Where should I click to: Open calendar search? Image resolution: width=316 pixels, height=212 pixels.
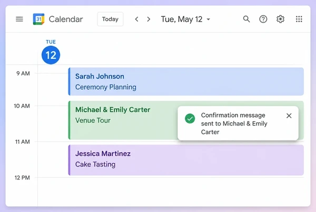[246, 19]
